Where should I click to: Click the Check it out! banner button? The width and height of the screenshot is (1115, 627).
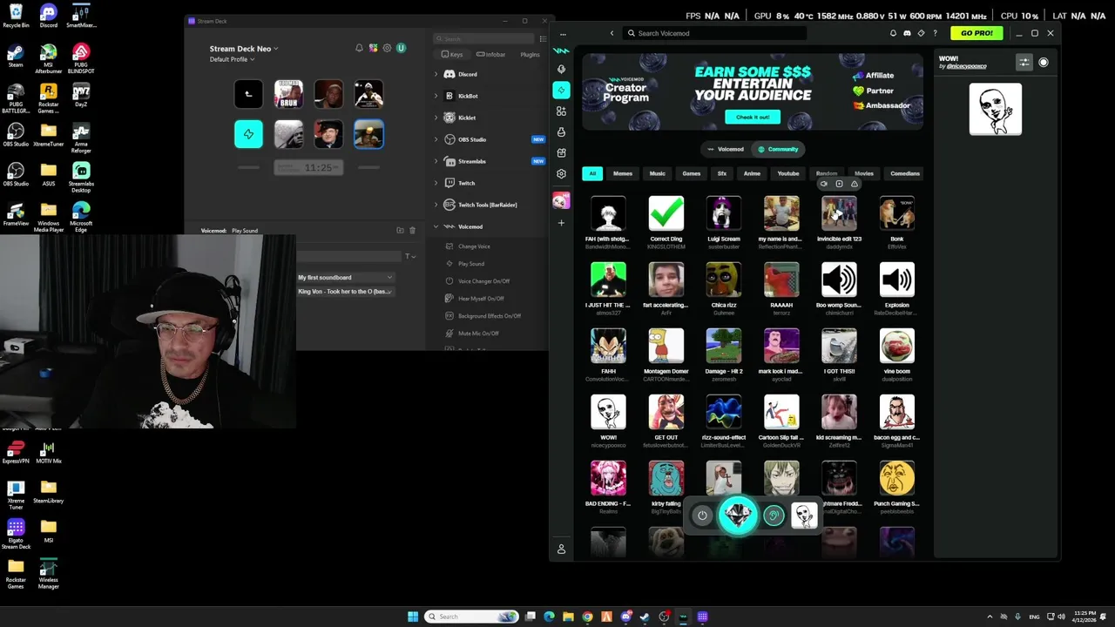click(x=753, y=117)
